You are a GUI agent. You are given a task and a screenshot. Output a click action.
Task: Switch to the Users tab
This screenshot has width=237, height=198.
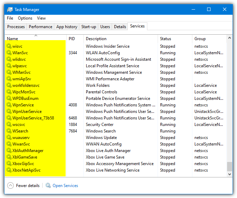click(105, 27)
